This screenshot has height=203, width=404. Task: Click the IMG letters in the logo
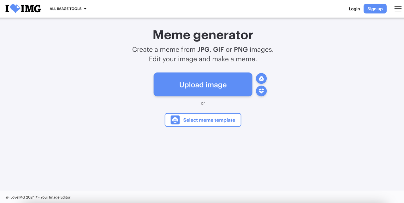31,9
